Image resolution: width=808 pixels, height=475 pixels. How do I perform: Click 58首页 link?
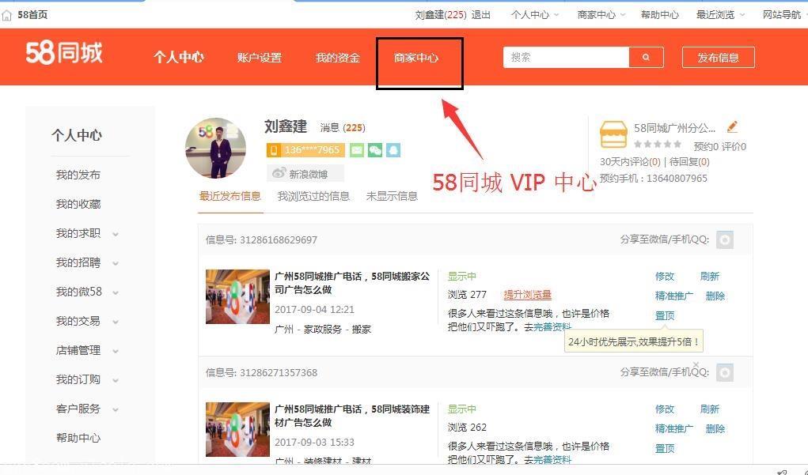(x=32, y=15)
